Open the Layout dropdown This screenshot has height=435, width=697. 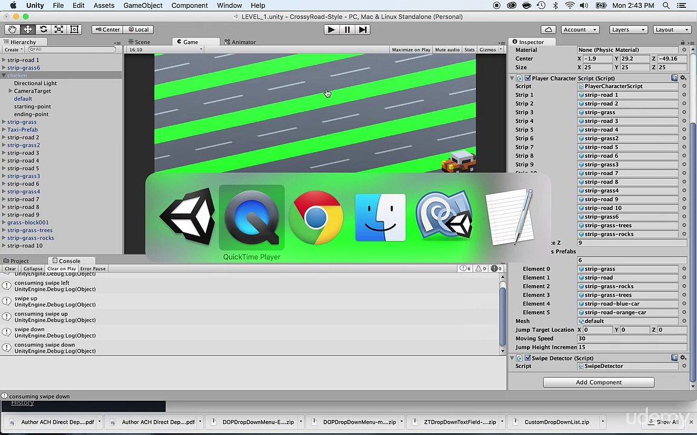[672, 29]
